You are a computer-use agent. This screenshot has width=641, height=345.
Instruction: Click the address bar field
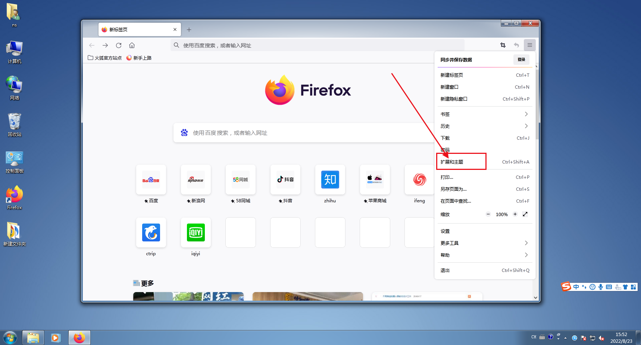[318, 45]
